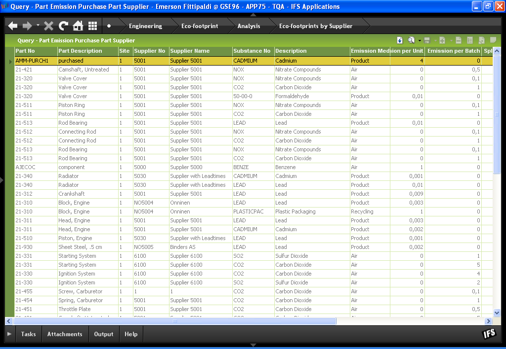Click the 50-00-0 substance cell

point(253,96)
